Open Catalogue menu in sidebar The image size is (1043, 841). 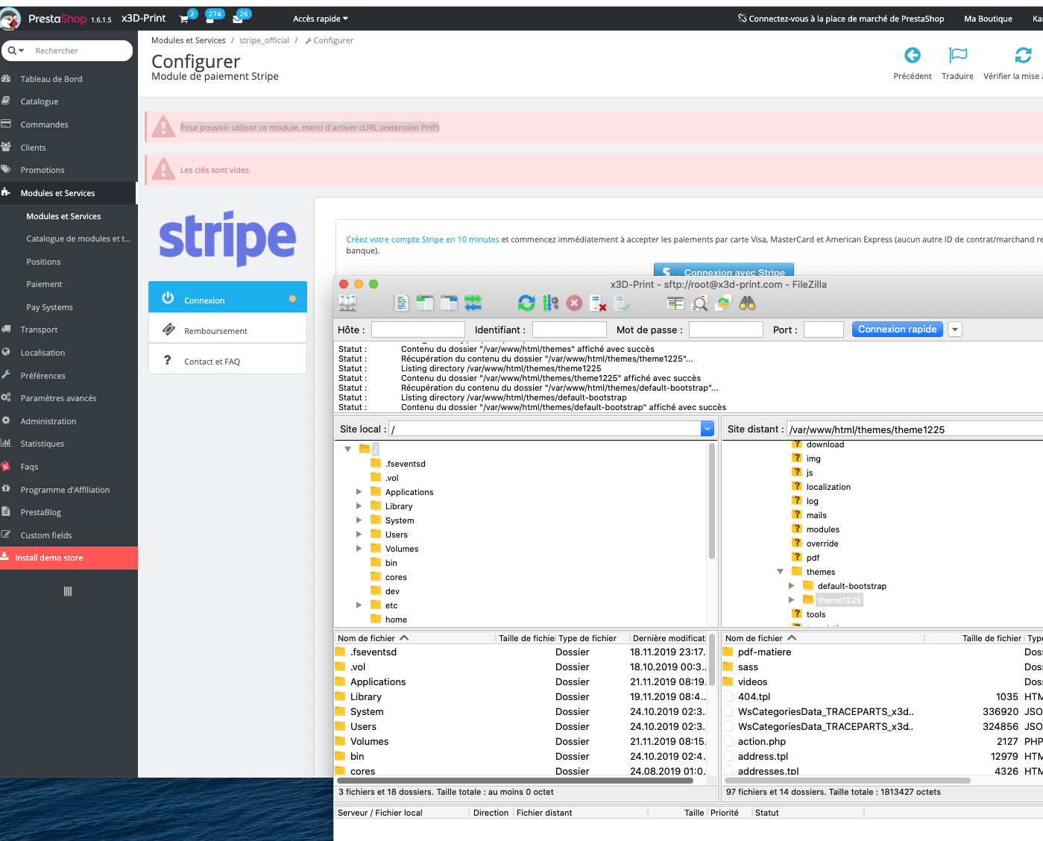(x=40, y=101)
